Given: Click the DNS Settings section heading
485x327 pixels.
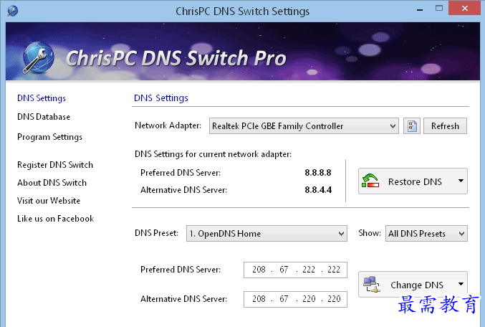Looking at the screenshot, I should (161, 98).
